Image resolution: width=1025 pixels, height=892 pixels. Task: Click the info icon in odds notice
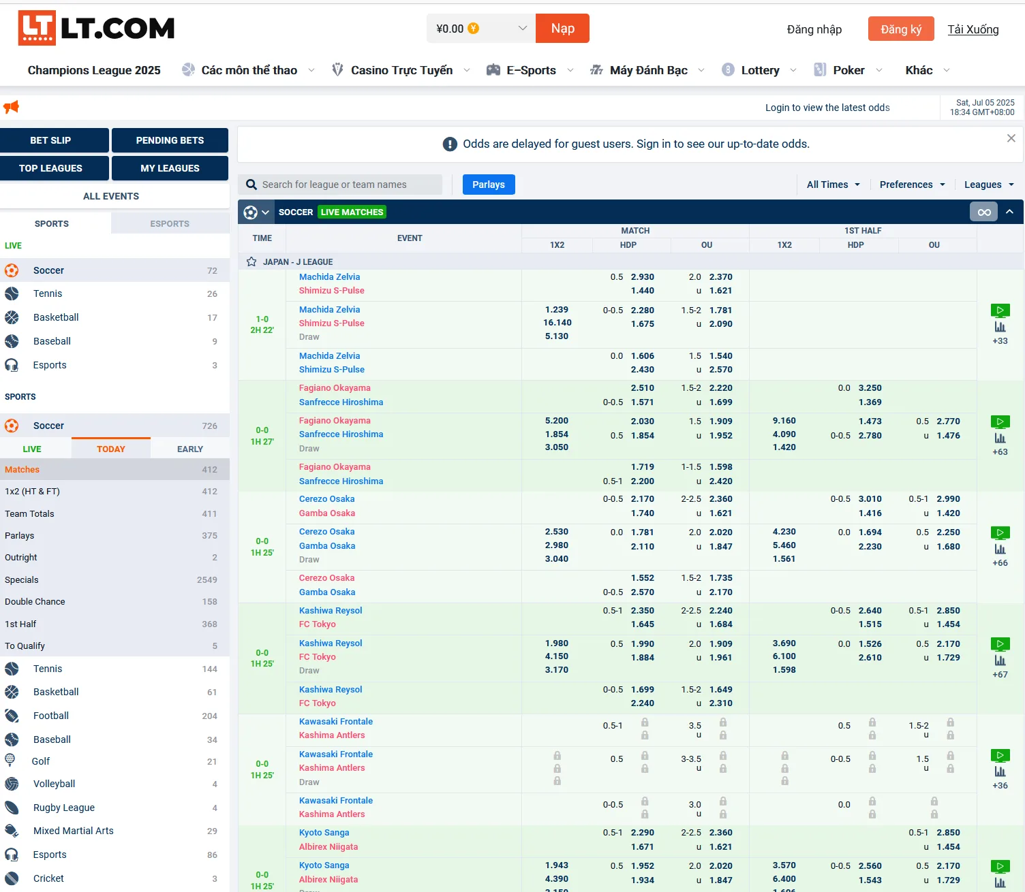(x=450, y=144)
